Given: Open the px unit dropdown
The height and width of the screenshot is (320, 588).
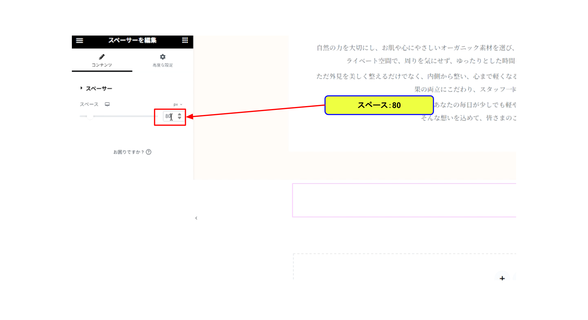Looking at the screenshot, I should click(178, 104).
